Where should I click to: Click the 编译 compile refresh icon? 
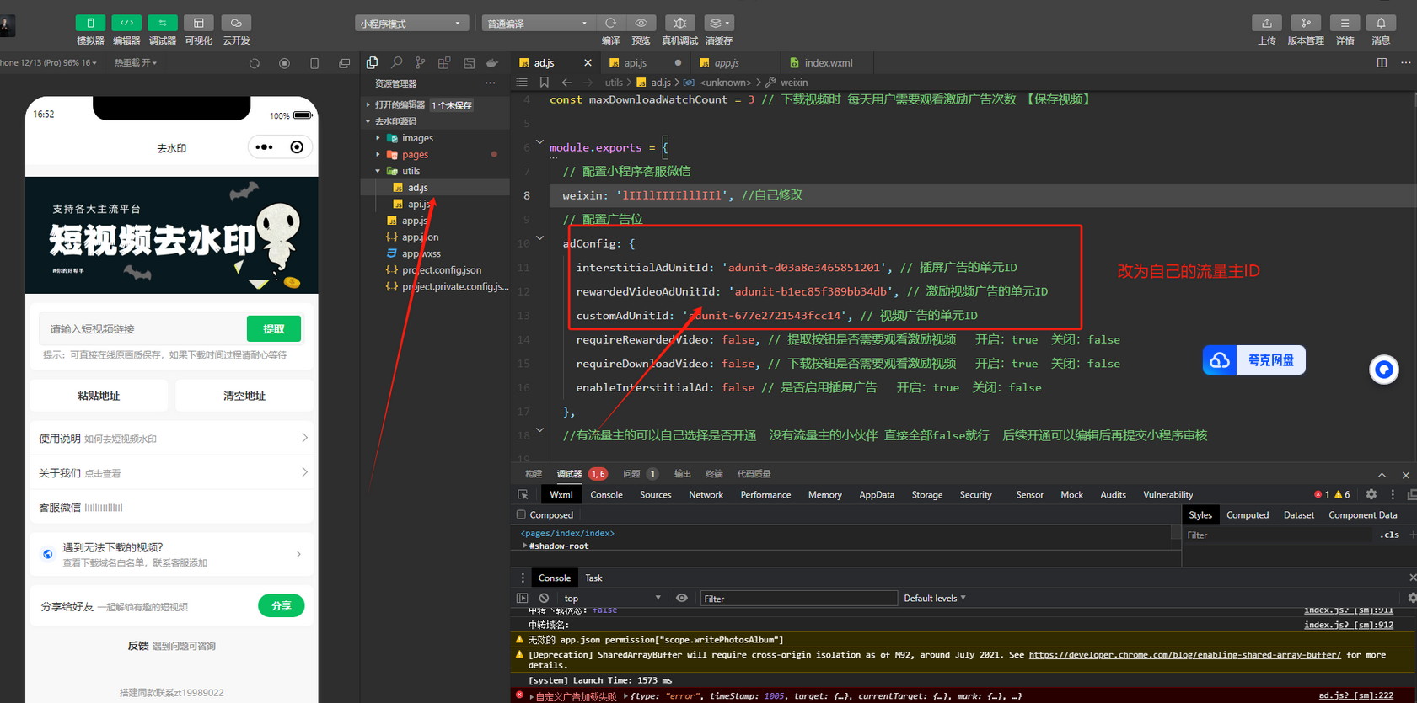[611, 23]
